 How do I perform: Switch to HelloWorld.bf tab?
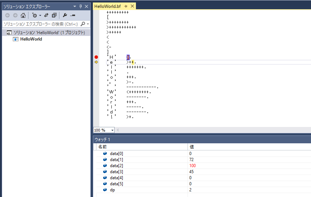tap(107, 6)
